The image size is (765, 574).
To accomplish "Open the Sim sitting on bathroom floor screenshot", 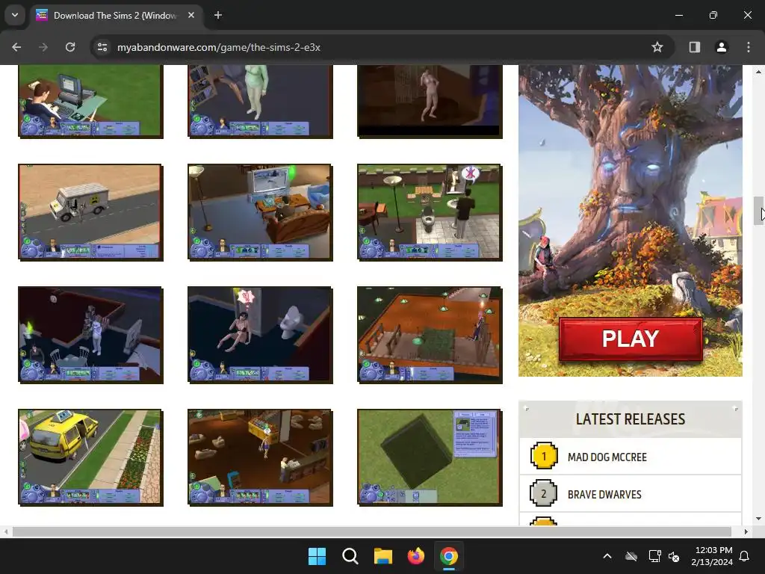I will click(260, 335).
